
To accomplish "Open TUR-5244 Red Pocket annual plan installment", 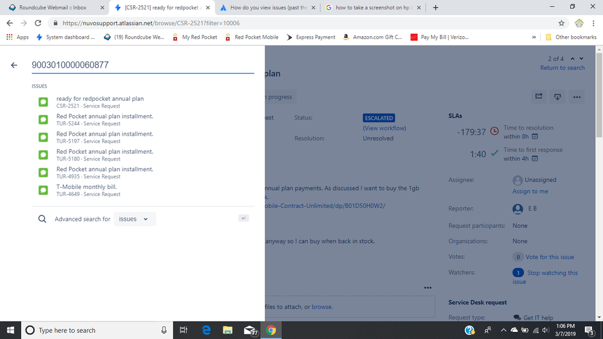I will (x=142, y=119).
